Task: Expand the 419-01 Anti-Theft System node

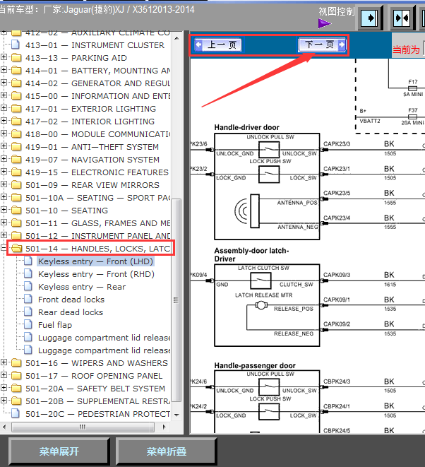Action: tap(4, 147)
